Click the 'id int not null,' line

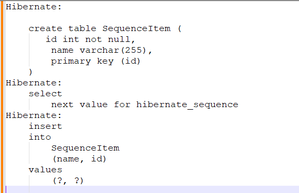click(x=90, y=39)
